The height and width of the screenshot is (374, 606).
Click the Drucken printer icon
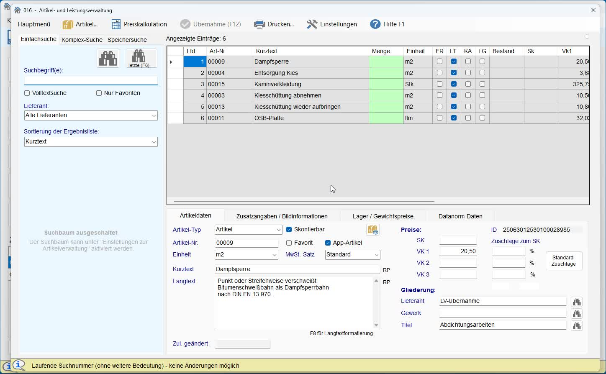(x=259, y=24)
